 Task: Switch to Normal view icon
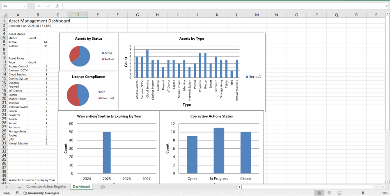click(x=319, y=193)
